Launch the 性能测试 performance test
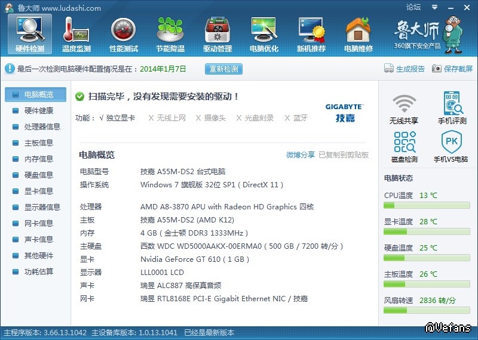Screen dimensions: 478x340 124,35
